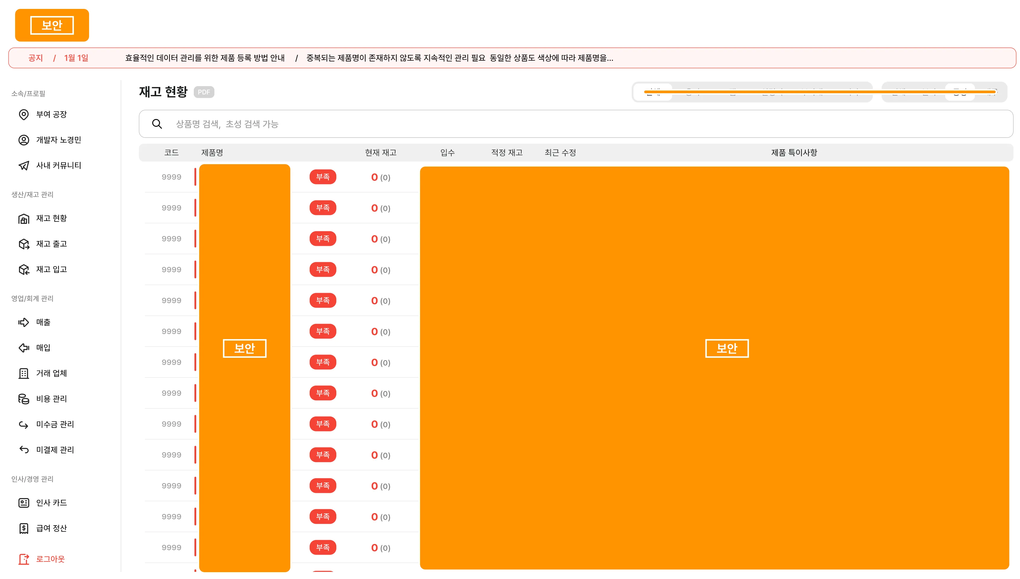Click the search magnifier icon
This screenshot has height=579, width=1020.
[157, 124]
